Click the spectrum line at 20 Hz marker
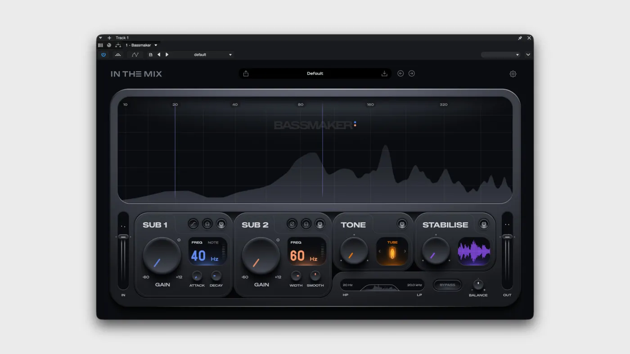The height and width of the screenshot is (354, 630). point(175,153)
